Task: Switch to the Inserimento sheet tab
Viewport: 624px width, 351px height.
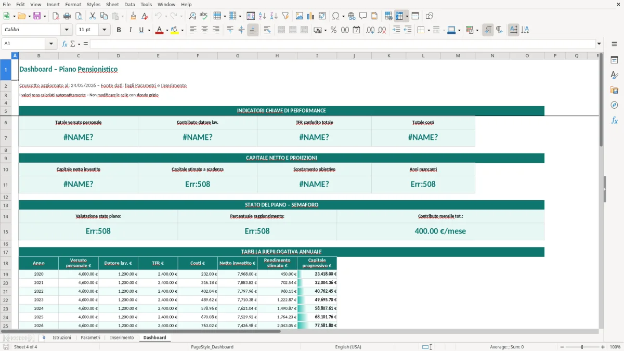Action: [x=122, y=337]
